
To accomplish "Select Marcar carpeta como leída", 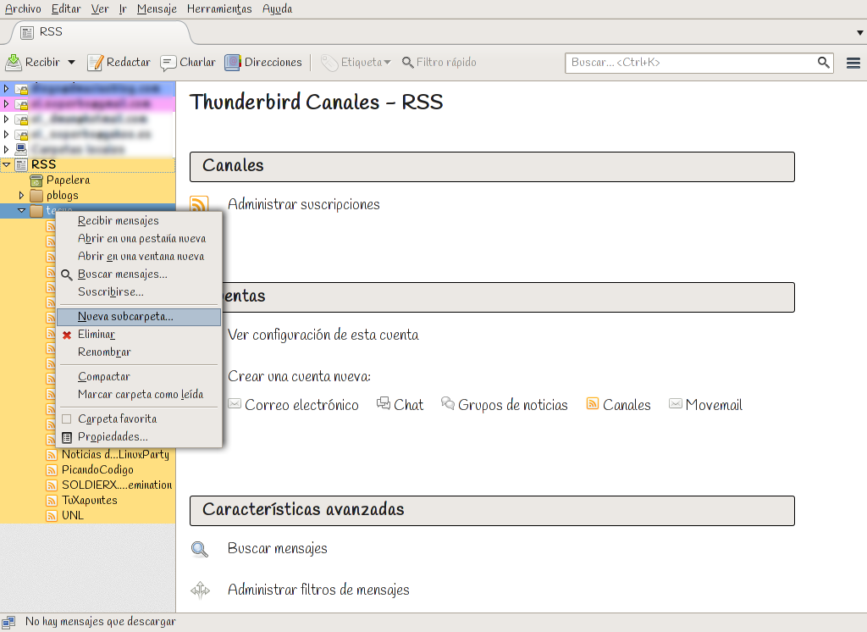I will point(139,395).
